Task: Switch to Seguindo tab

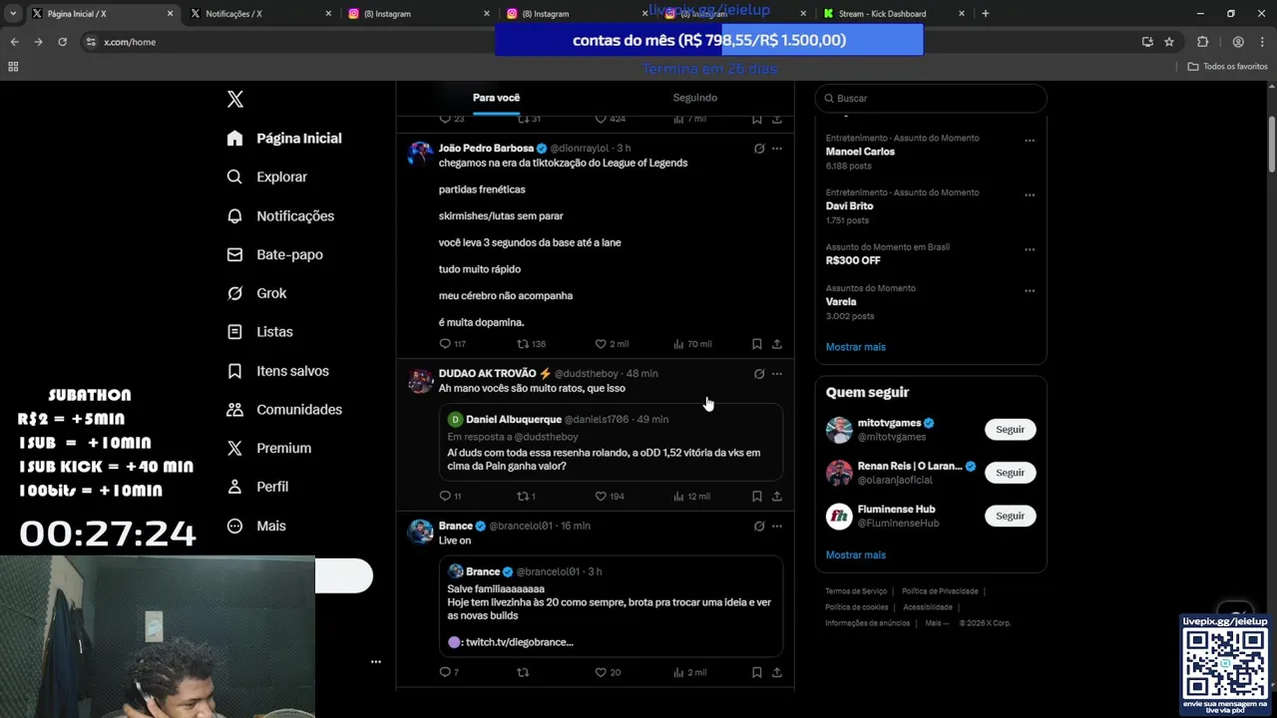Action: click(695, 98)
